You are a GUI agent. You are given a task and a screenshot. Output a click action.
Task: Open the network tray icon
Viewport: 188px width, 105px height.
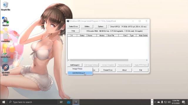166,102
